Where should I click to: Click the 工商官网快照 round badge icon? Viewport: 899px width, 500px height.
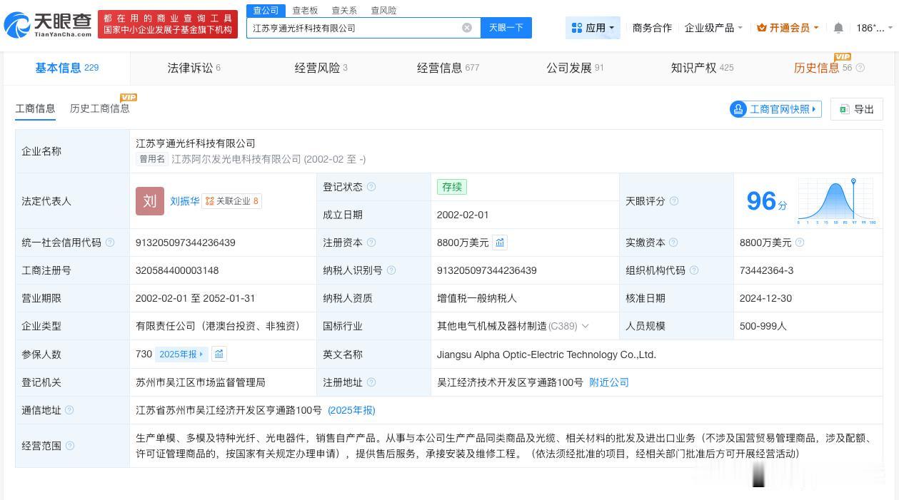pyautogui.click(x=738, y=109)
